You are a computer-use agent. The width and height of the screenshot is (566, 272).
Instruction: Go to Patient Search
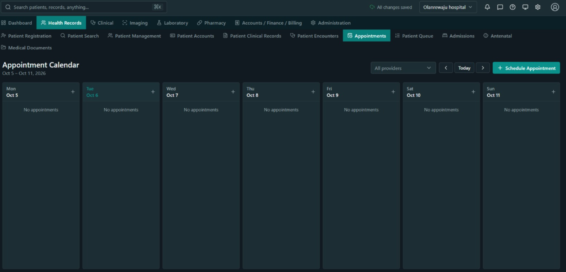point(80,36)
